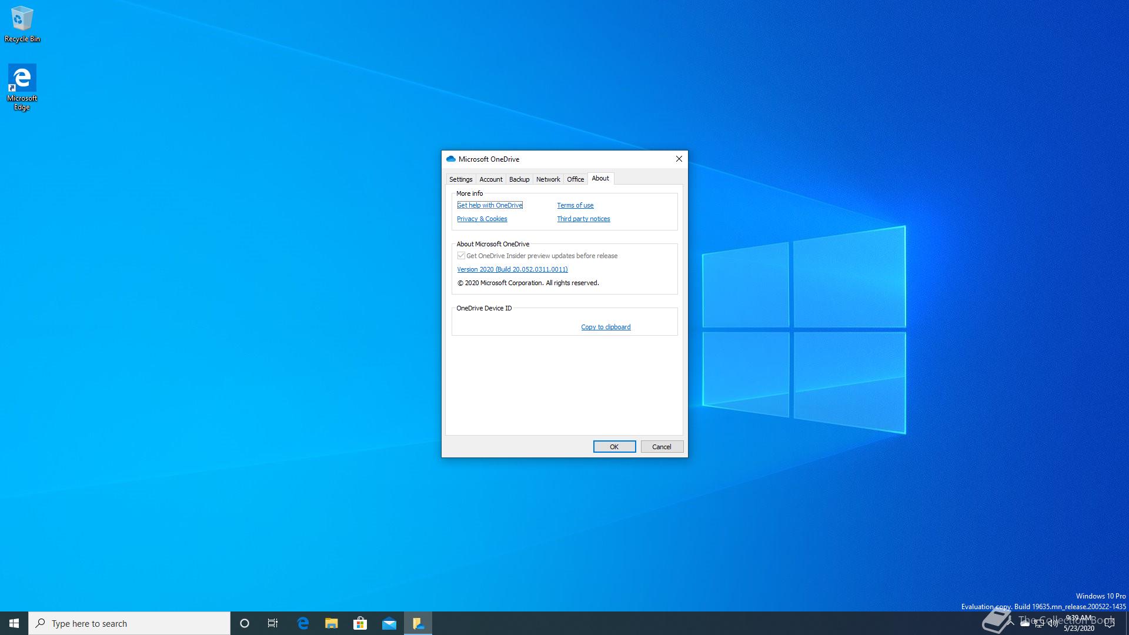This screenshot has width=1129, height=635.
Task: Switch to the Backup tab
Action: click(x=519, y=179)
